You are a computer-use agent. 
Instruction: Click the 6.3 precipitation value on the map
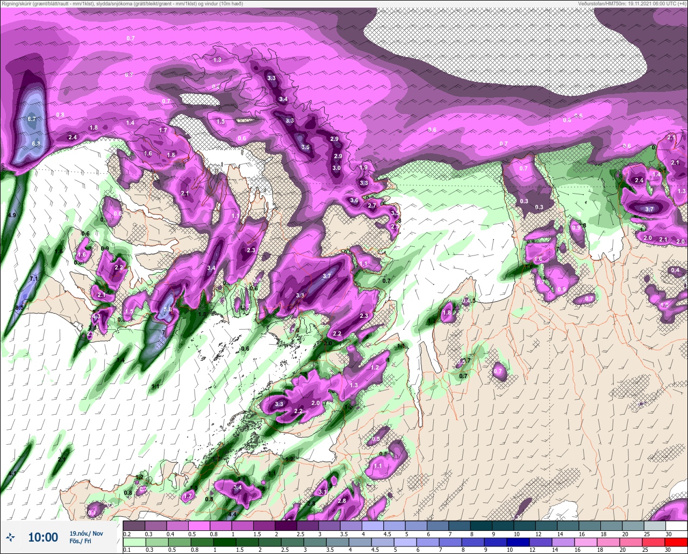[36, 144]
